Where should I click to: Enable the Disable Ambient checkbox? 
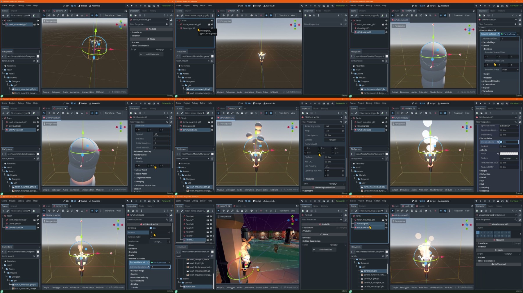501,130
